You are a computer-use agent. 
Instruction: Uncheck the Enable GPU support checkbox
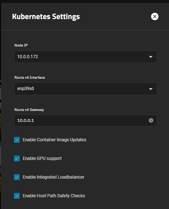click(17, 158)
